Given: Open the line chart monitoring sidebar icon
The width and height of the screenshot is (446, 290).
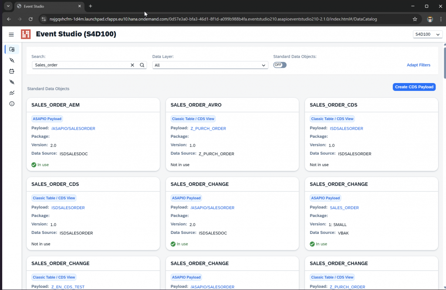Looking at the screenshot, I should point(12,93).
